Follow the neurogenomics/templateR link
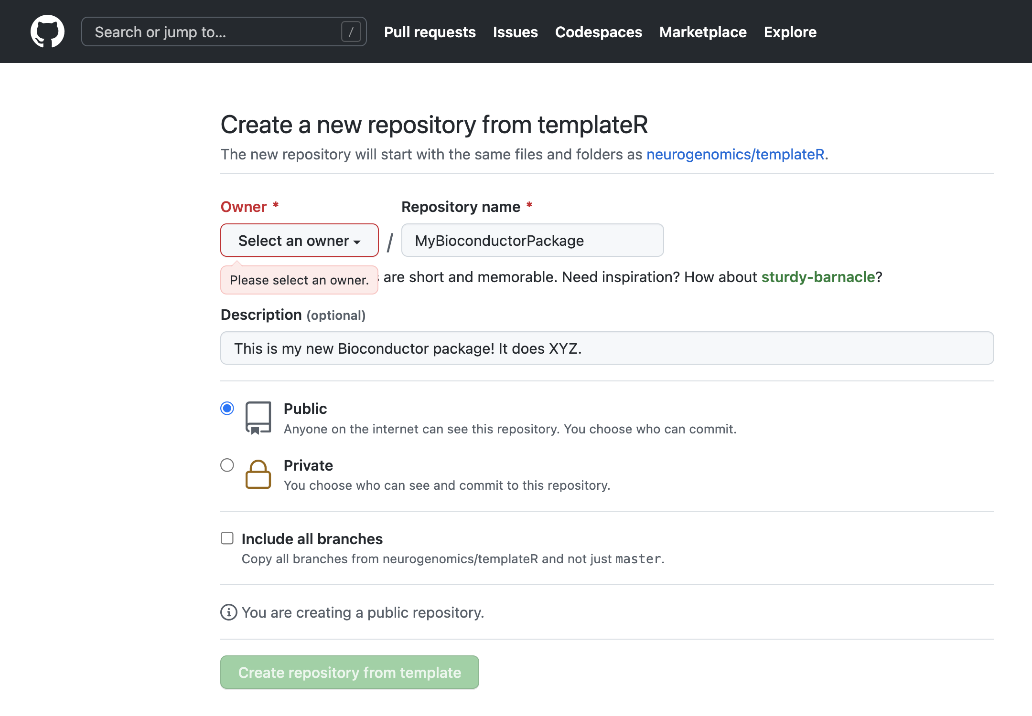 pos(735,154)
